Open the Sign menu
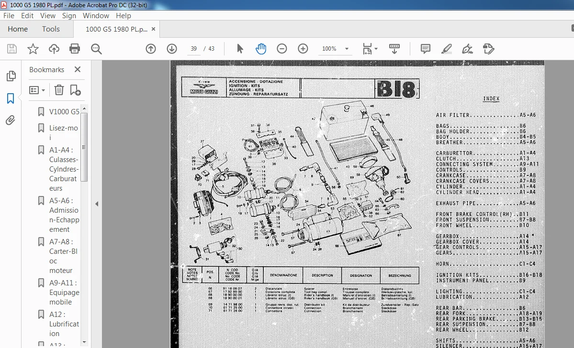This screenshot has height=348, width=574. 69,16
